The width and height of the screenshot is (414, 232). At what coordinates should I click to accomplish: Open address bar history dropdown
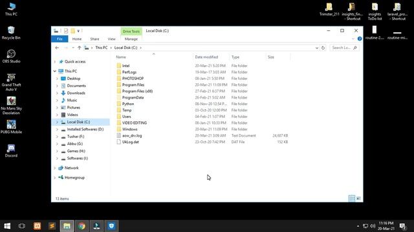coord(316,48)
